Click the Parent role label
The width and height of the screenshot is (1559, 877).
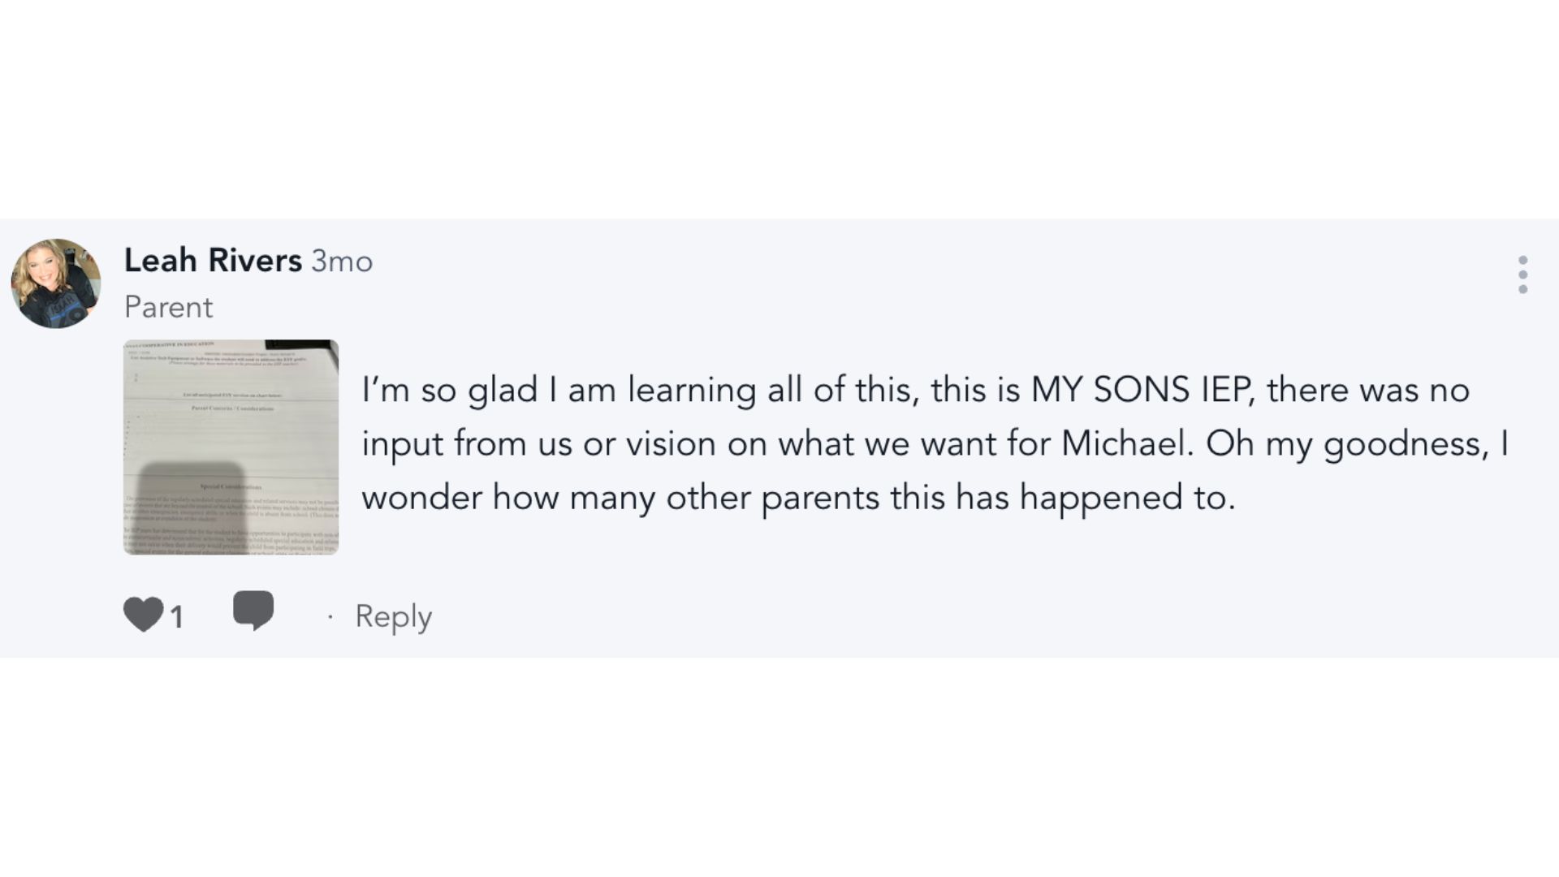click(x=168, y=307)
